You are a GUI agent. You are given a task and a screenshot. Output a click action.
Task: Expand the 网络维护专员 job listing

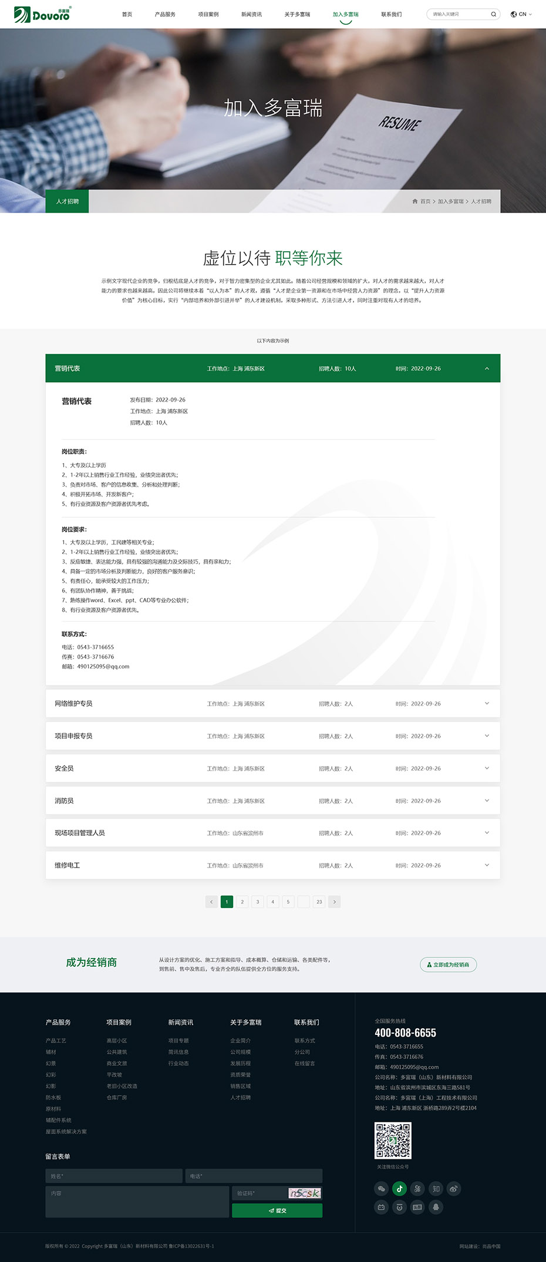tap(487, 703)
